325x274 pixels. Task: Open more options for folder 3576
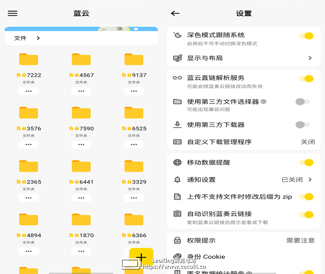pos(28,144)
